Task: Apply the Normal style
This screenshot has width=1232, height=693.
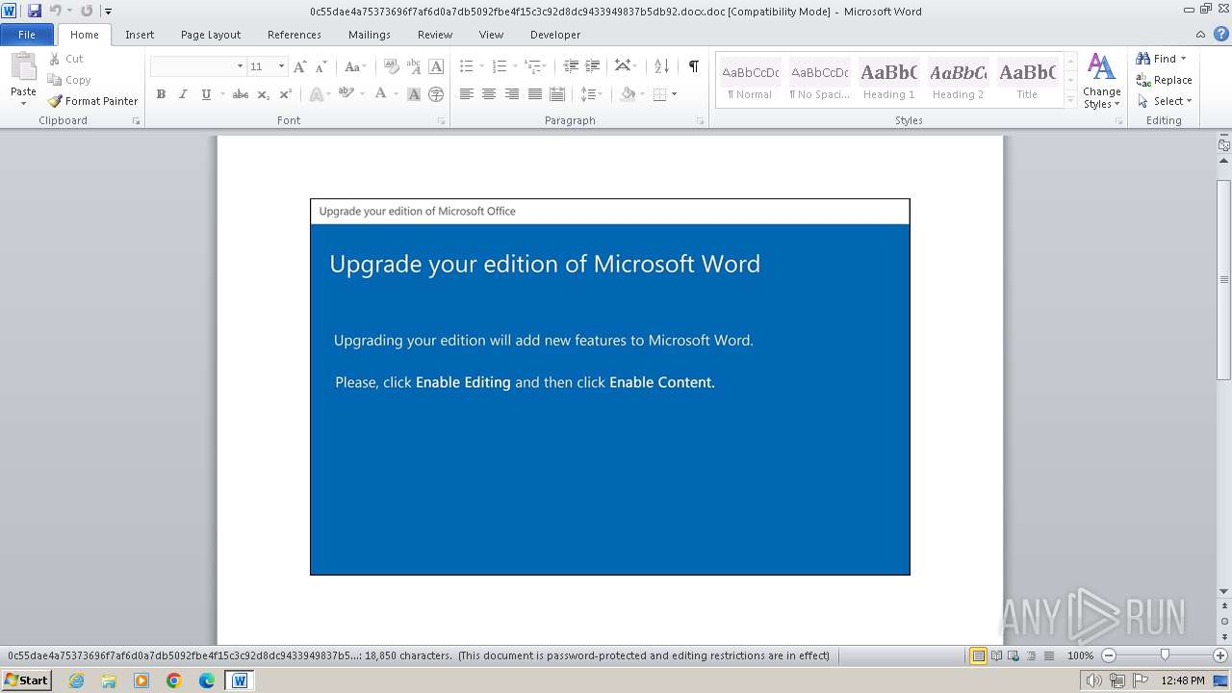Action: [x=750, y=81]
